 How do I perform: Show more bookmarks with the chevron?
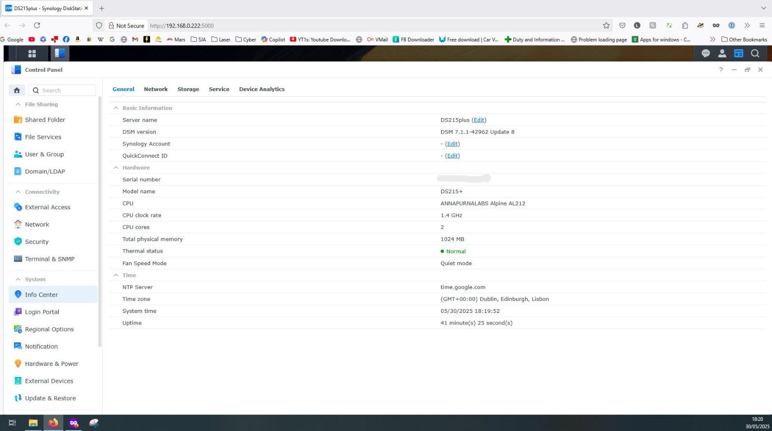coord(713,40)
